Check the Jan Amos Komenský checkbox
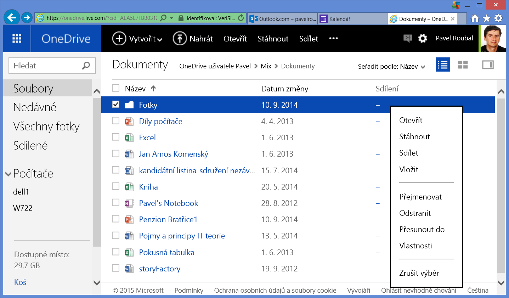This screenshot has width=509, height=298. click(115, 153)
